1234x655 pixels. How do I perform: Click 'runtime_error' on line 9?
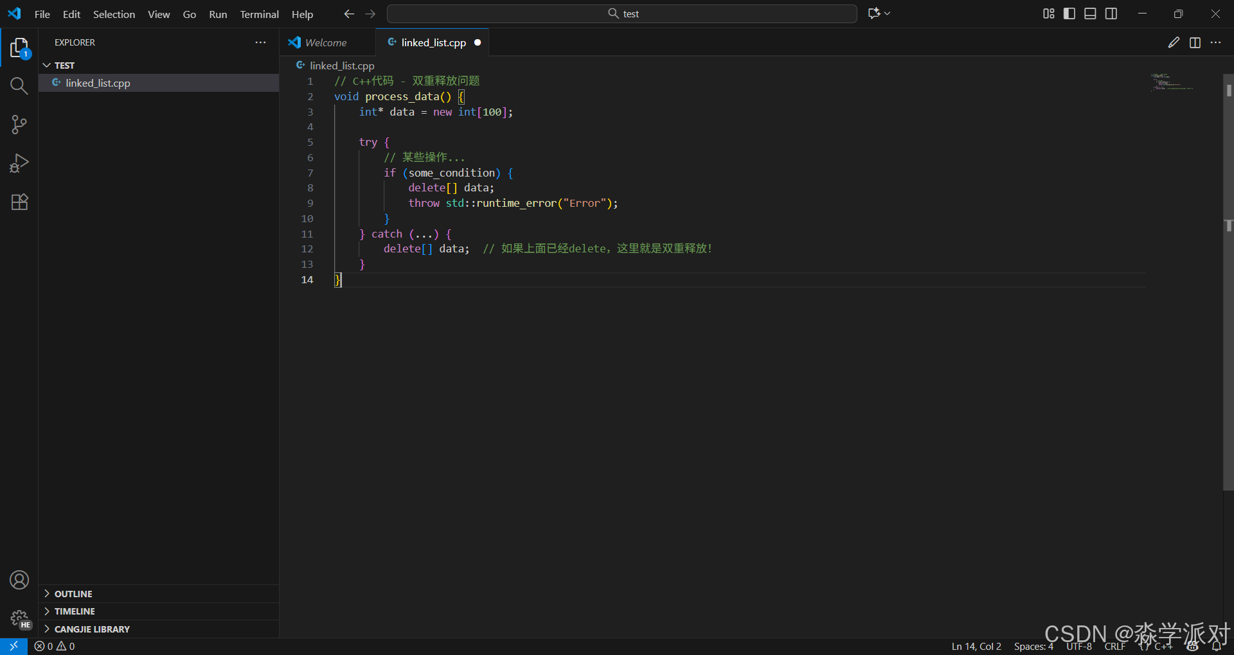516,203
